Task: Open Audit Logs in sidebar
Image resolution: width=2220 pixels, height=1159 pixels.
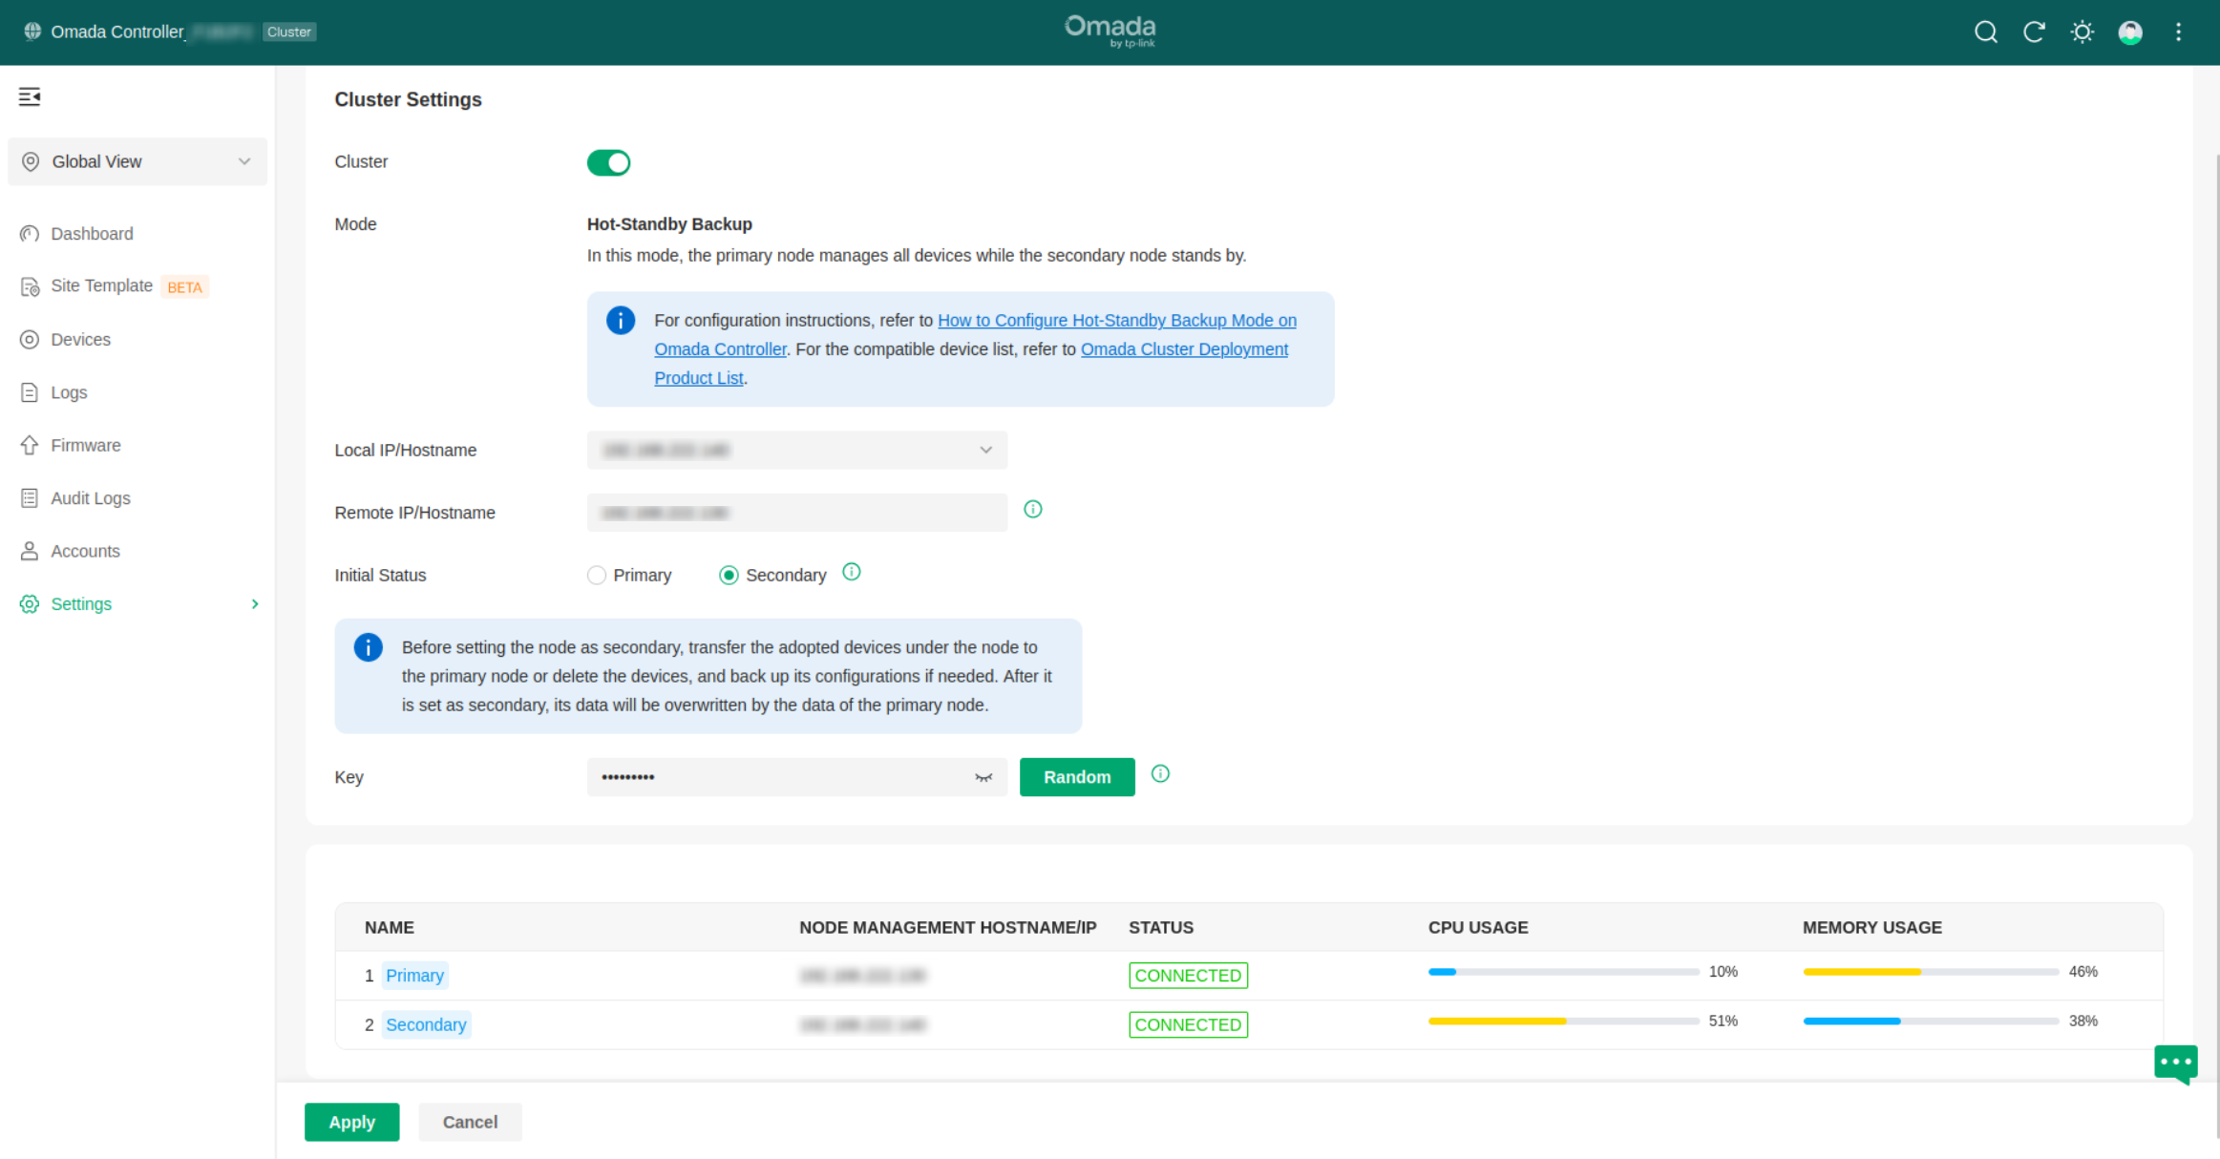Action: point(91,498)
